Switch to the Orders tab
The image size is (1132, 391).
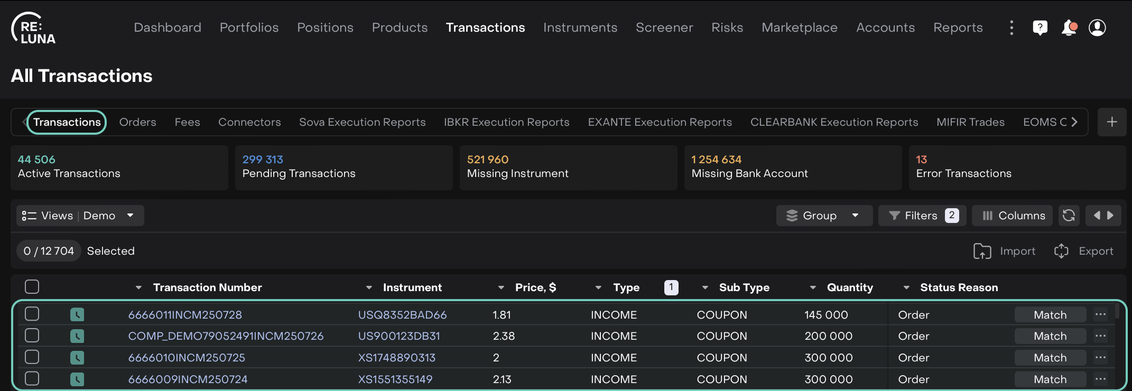click(137, 122)
